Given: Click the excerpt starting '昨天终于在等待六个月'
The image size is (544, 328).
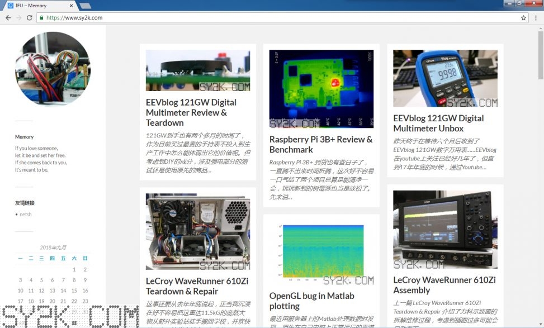Looking at the screenshot, I should [445, 154].
